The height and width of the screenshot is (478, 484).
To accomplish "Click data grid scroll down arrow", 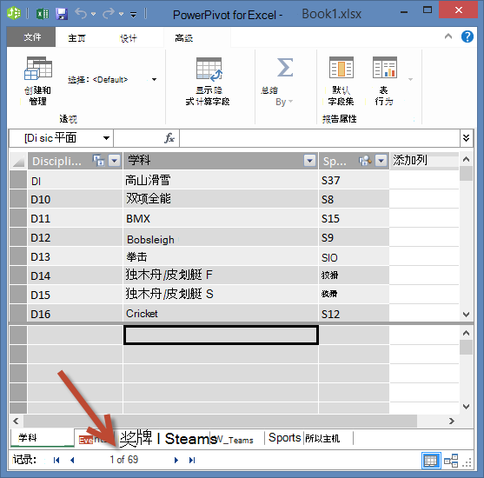I will (x=466, y=315).
